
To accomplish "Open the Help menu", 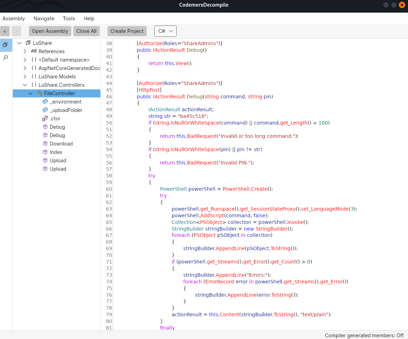I will 89,19.
